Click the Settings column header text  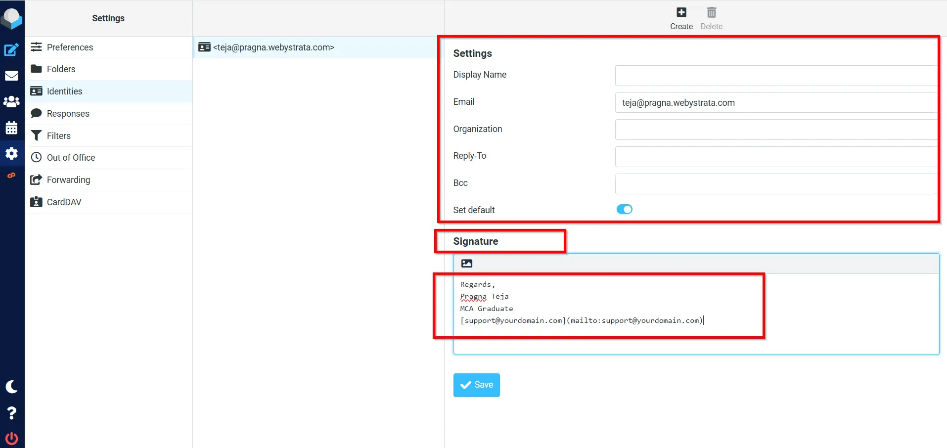[x=108, y=18]
